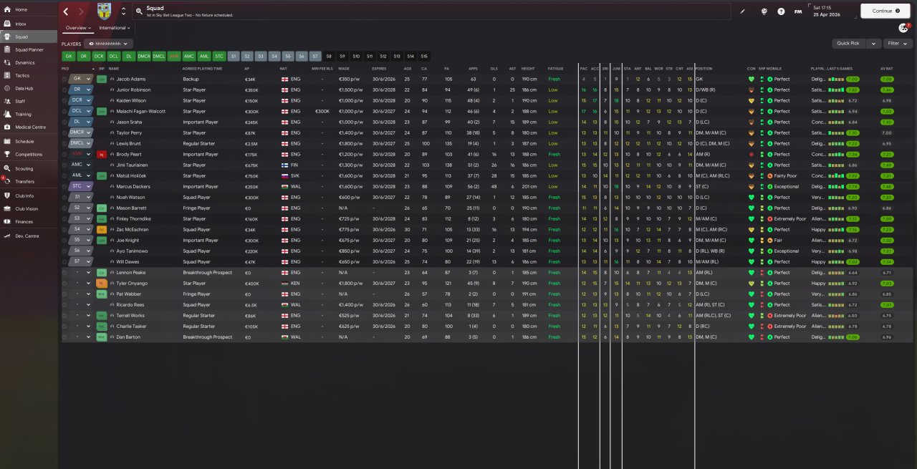This screenshot has height=469, width=917.
Task: Select the DMCR position chip
Action: pyautogui.click(x=144, y=56)
